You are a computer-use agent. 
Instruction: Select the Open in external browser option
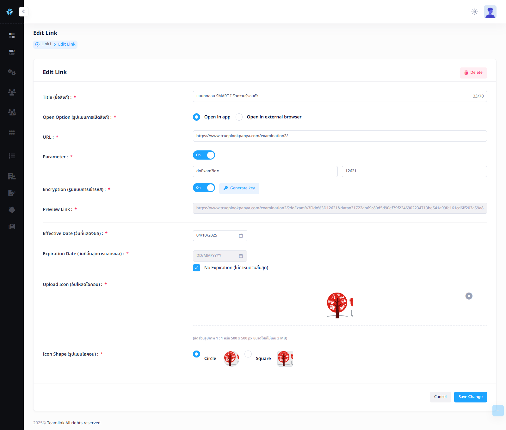(239, 117)
